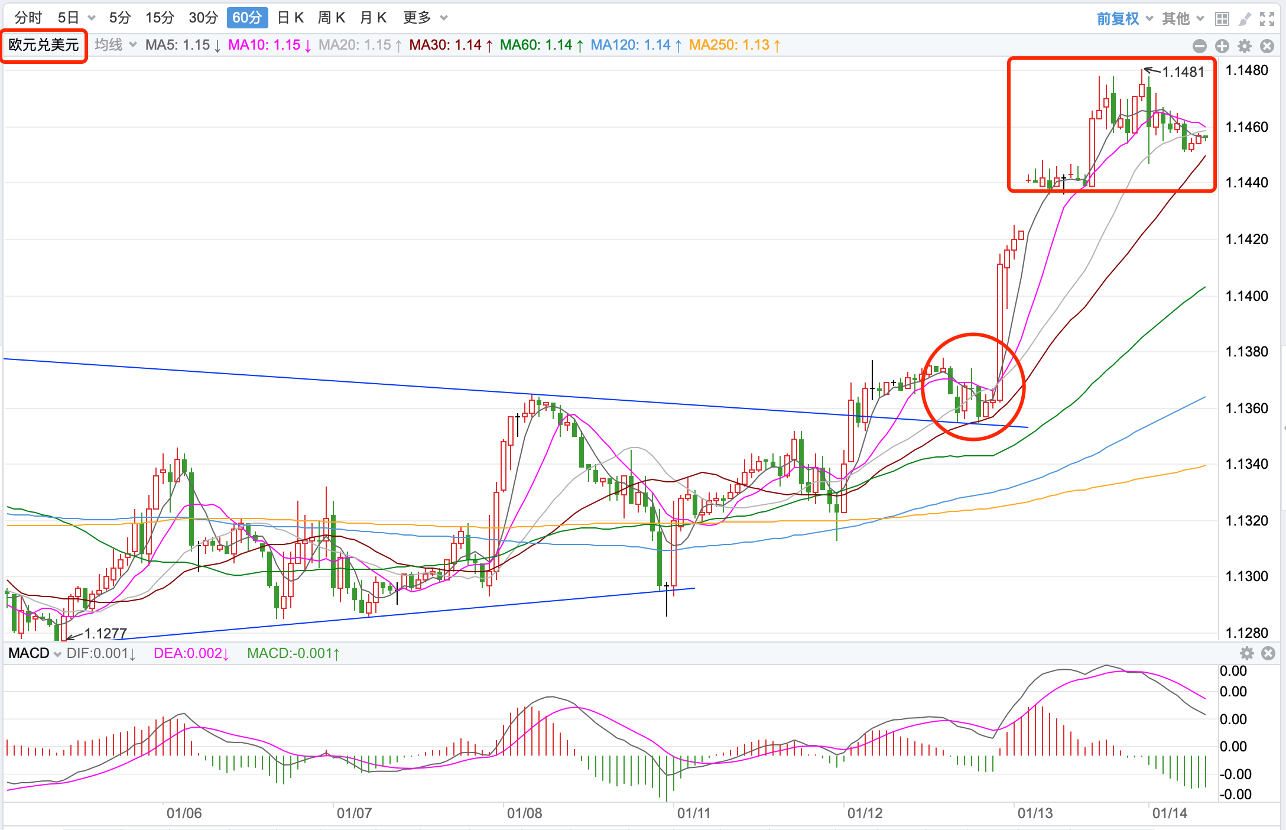The image size is (1286, 830).
Task: Switch to 5日 five-day view
Action: tap(69, 18)
